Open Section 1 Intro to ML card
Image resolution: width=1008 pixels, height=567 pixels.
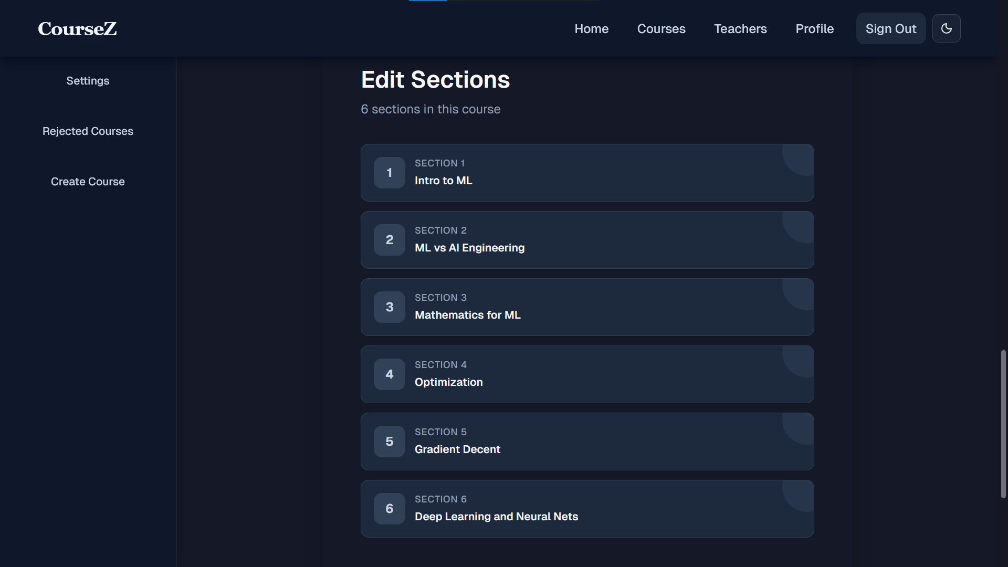(587, 173)
